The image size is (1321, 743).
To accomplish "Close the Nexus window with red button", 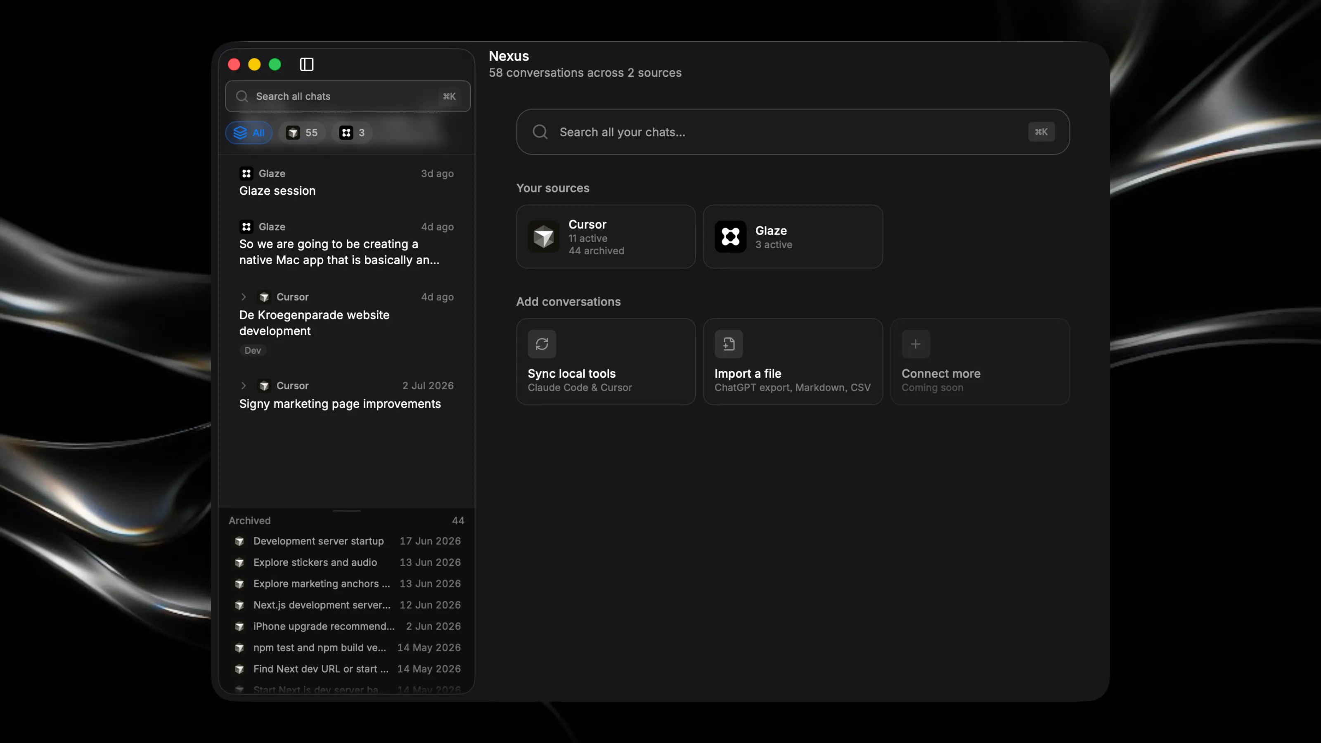I will point(234,64).
